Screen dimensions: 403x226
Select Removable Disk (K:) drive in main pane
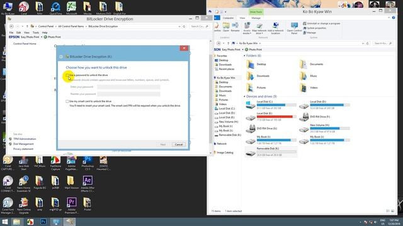271,152
